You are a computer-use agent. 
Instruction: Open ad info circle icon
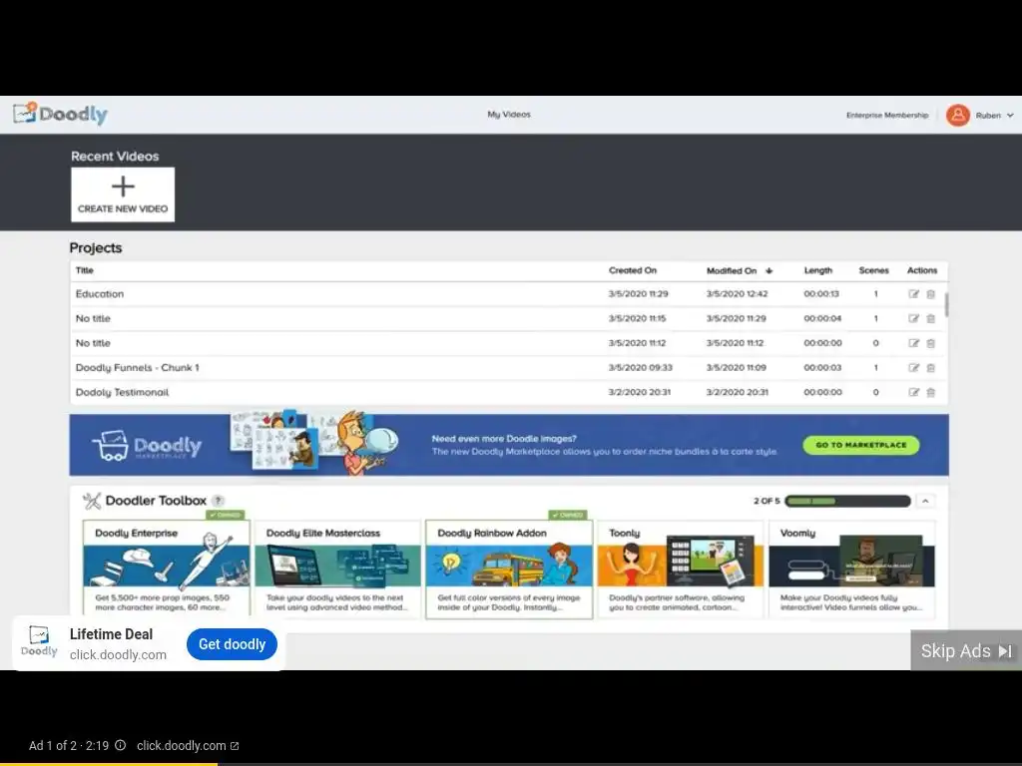click(121, 745)
